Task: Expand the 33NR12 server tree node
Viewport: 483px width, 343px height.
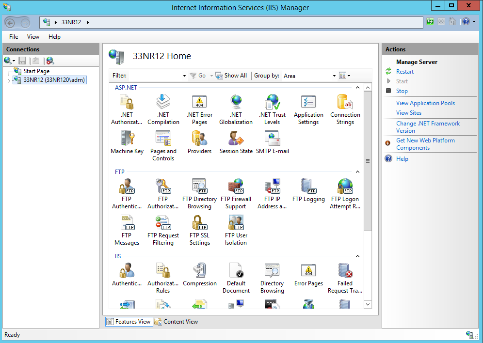Action: coord(9,80)
